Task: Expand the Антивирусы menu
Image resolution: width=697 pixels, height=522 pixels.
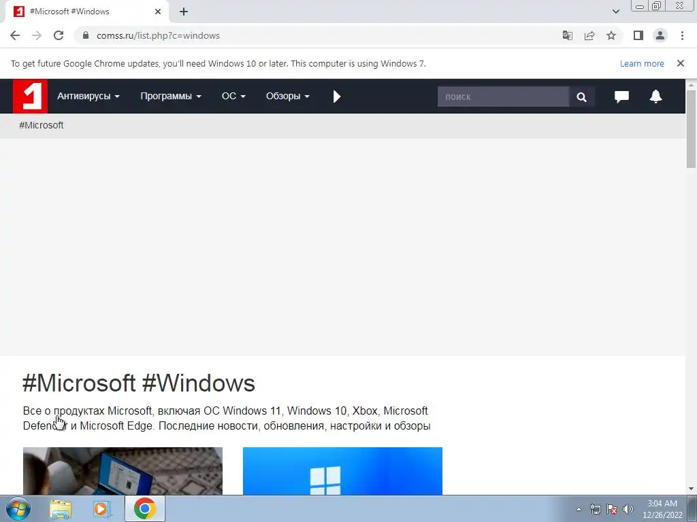Action: (88, 97)
